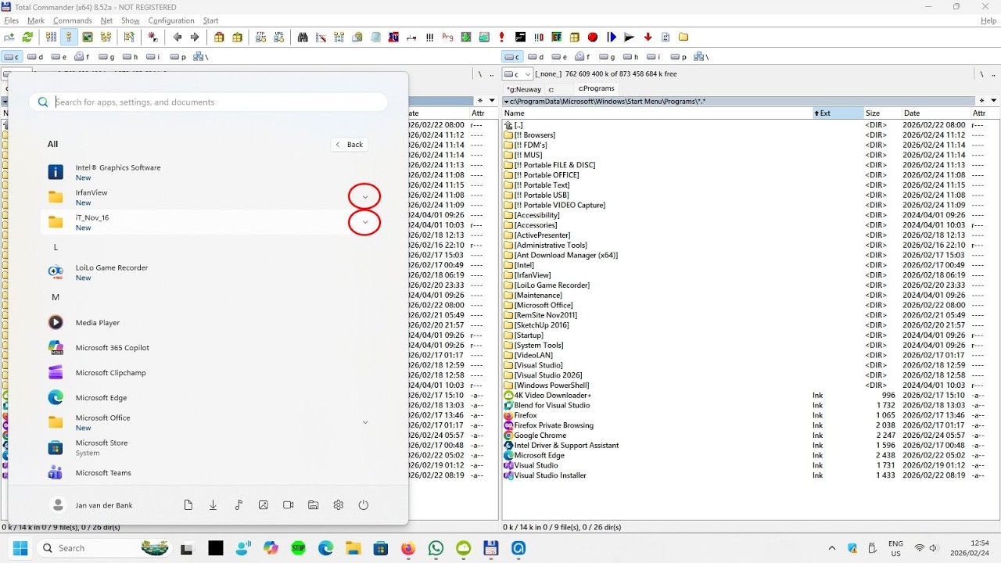The image size is (1001, 563).
Task: Select [Visual Studio 2026] folder in right panel
Action: [548, 375]
